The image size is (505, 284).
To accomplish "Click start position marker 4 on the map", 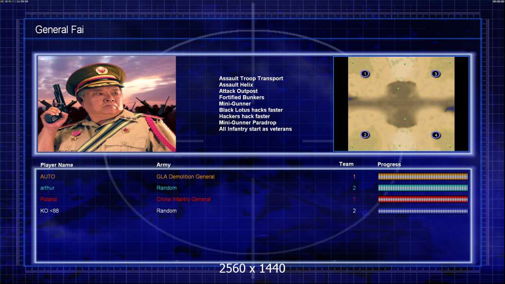I will 436,135.
